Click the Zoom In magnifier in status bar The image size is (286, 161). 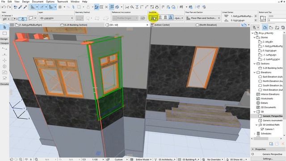tap(21, 160)
